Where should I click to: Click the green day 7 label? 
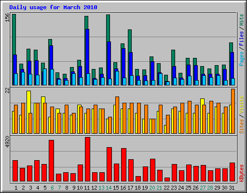click(59, 188)
